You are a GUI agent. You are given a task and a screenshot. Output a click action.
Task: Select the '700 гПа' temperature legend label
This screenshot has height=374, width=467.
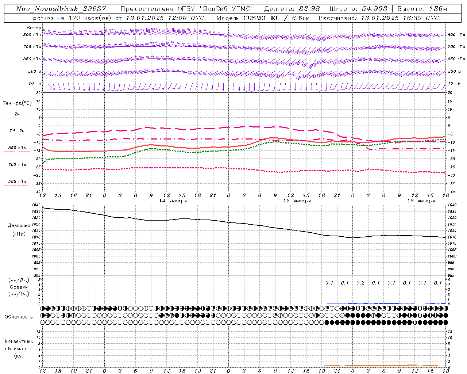pos(17,164)
